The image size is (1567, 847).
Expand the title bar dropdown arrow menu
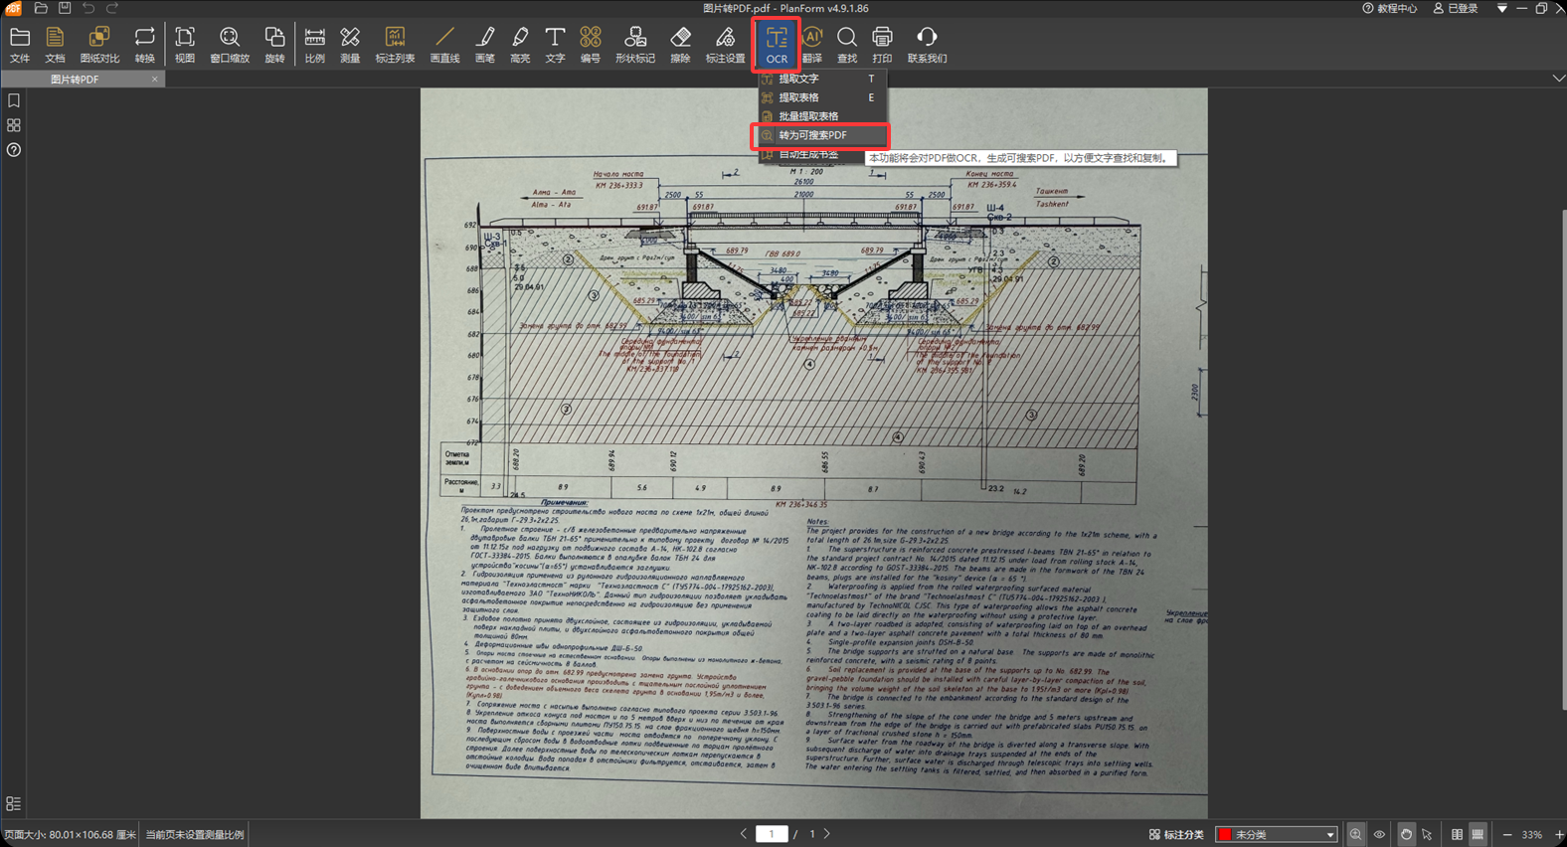coord(1501,8)
